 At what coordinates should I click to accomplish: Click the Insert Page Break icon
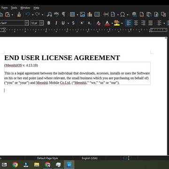pos(106,15)
